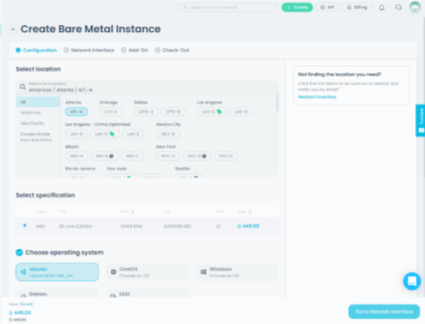The width and height of the screenshot is (425, 324).
Task: Select the CHI-A Chicago location
Action: tap(111, 112)
